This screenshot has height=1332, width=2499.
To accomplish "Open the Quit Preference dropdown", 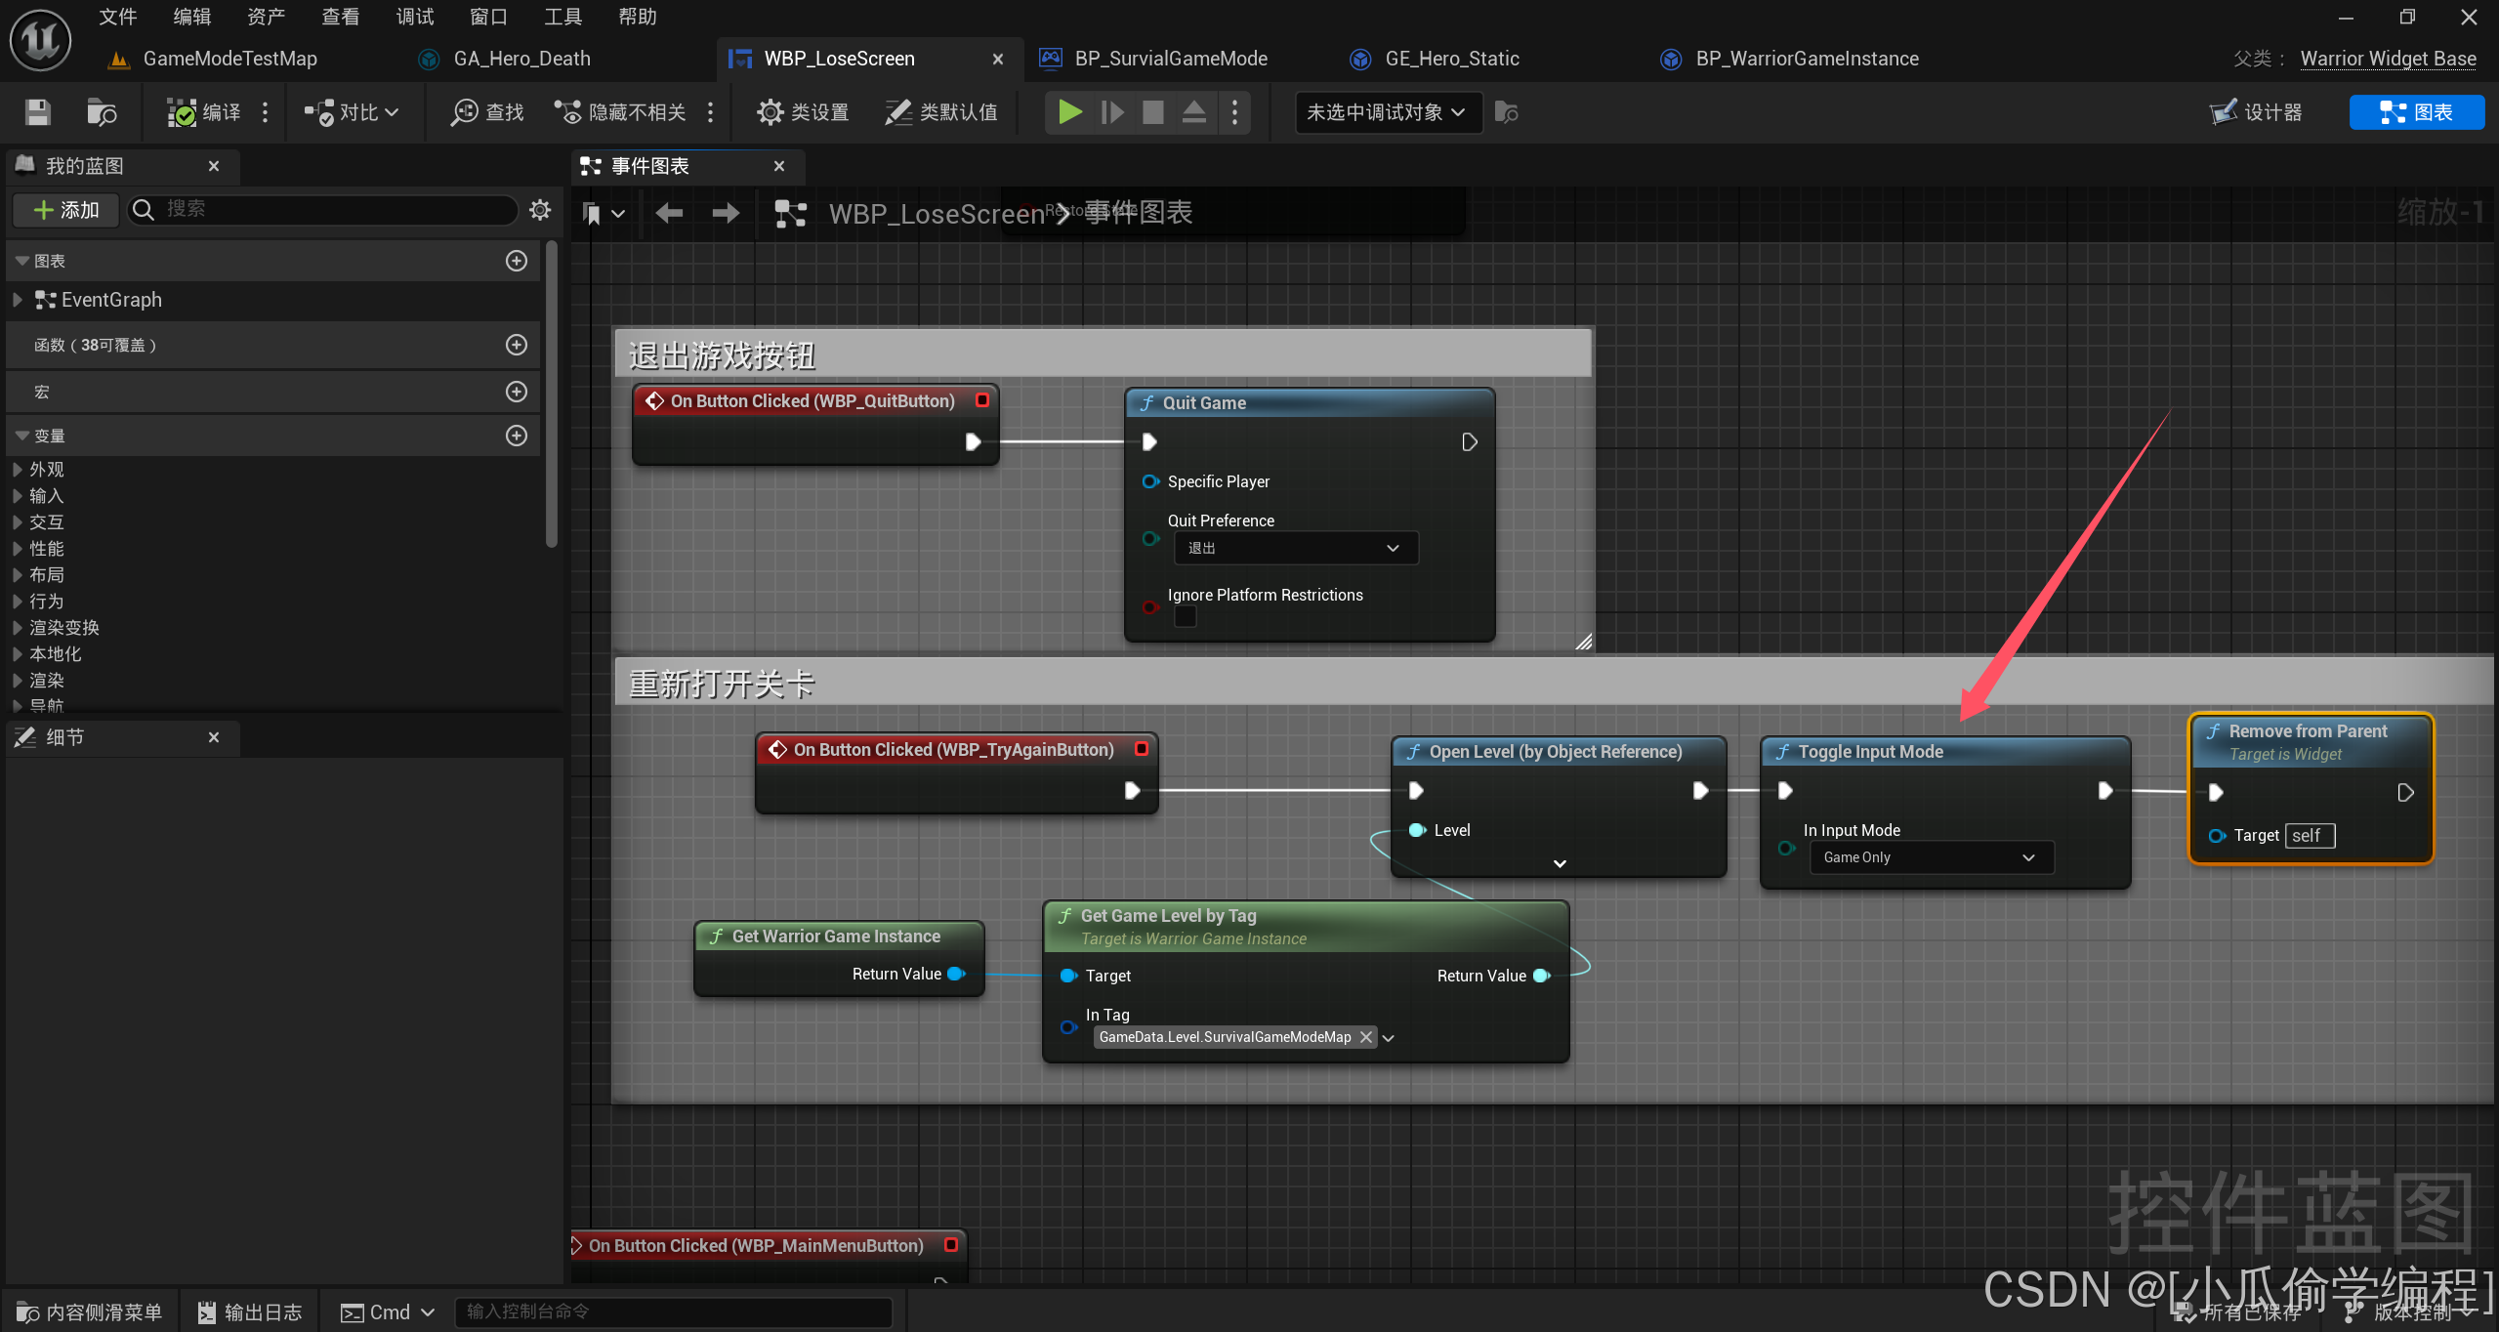I will point(1295,548).
